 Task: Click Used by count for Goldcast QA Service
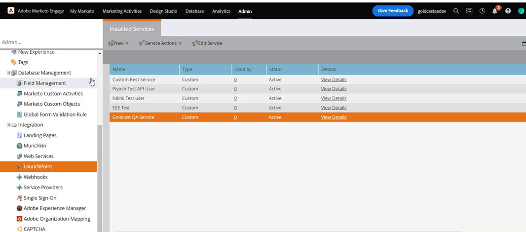[235, 117]
